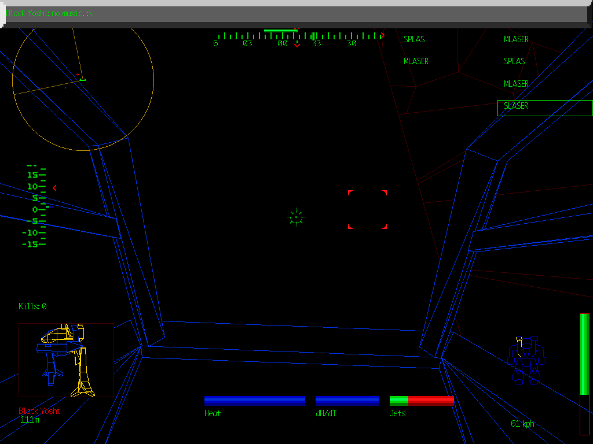Click the Kills: 0 counter
The image size is (593, 444).
pos(32,307)
